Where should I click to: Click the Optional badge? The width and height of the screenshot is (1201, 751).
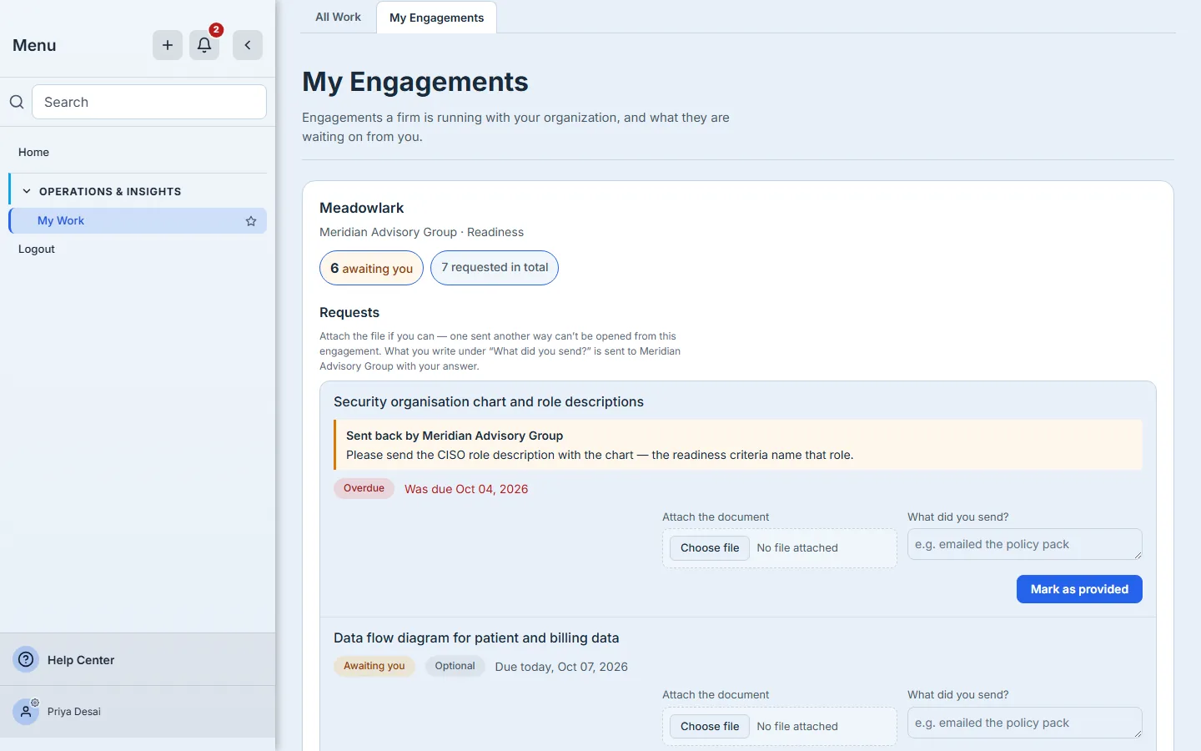[455, 666]
